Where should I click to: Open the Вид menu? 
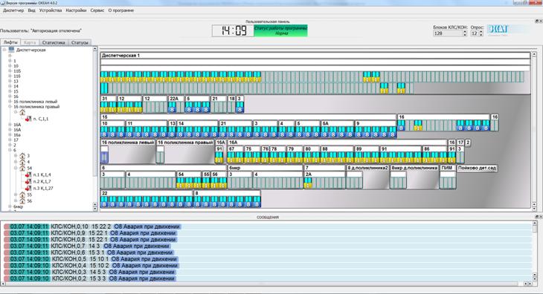tap(31, 10)
